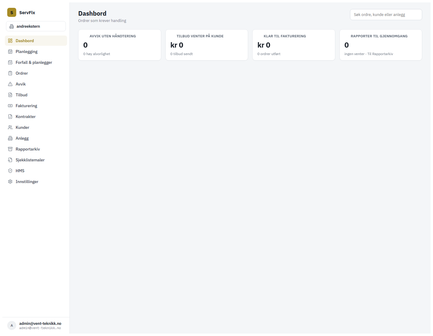Viewport: 433px width, 336px height.
Task: Select the Sjekklistemaler label in sidebar
Action: (30, 160)
